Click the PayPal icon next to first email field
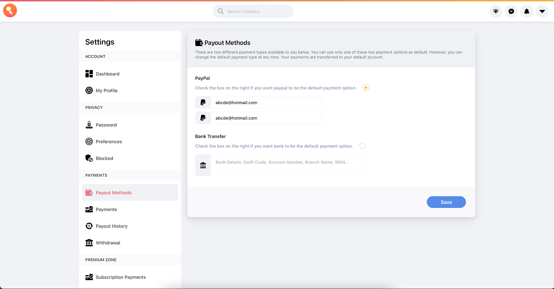Viewport: 554px width, 289px height. point(203,102)
